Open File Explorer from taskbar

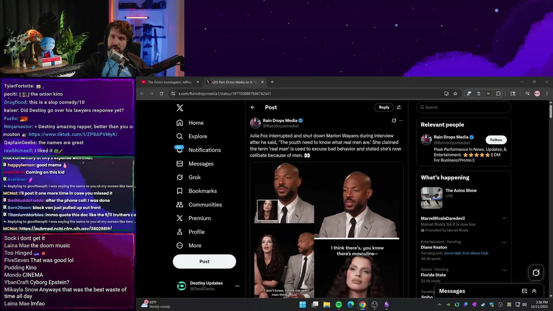(327, 305)
